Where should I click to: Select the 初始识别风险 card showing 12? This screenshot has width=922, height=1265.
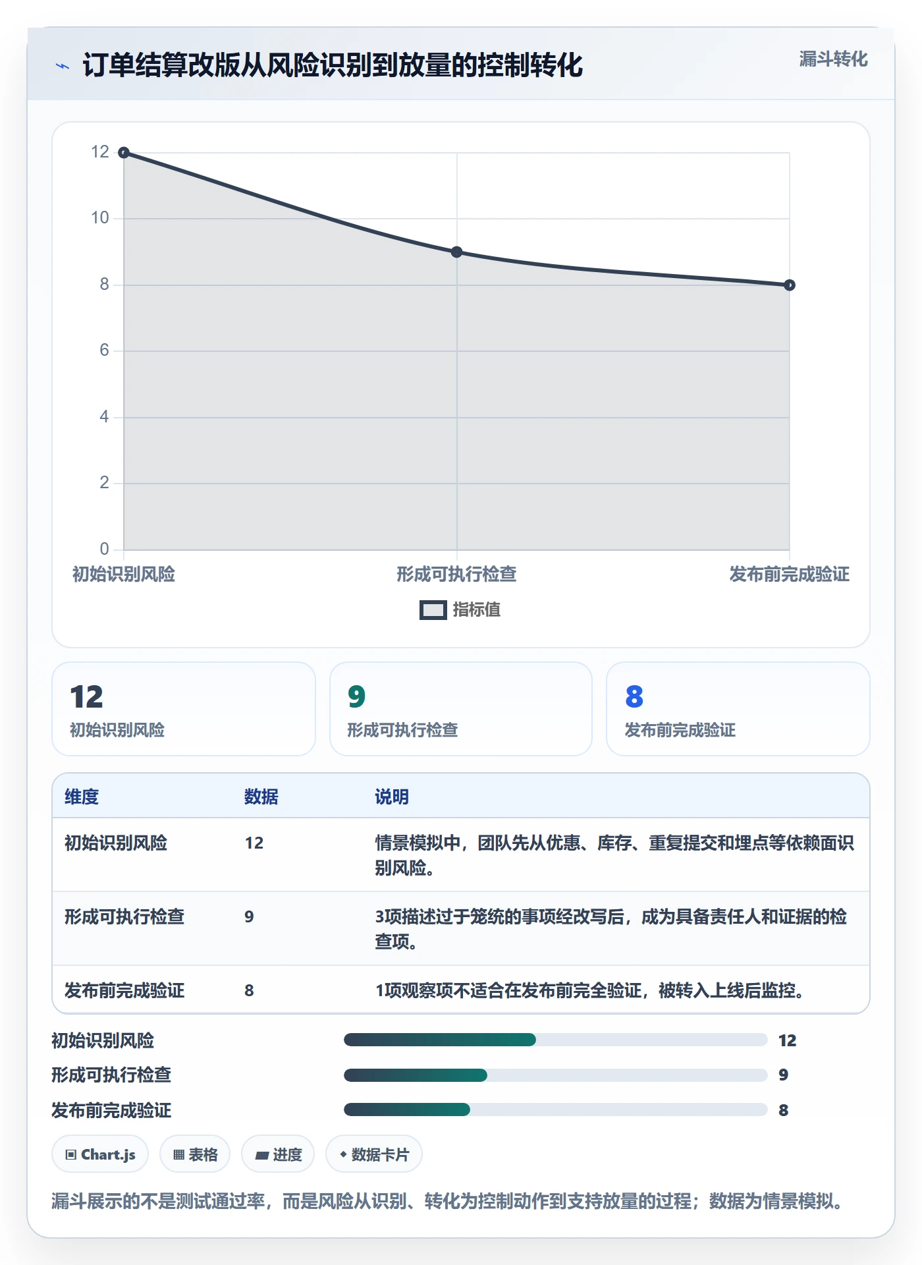click(x=184, y=709)
